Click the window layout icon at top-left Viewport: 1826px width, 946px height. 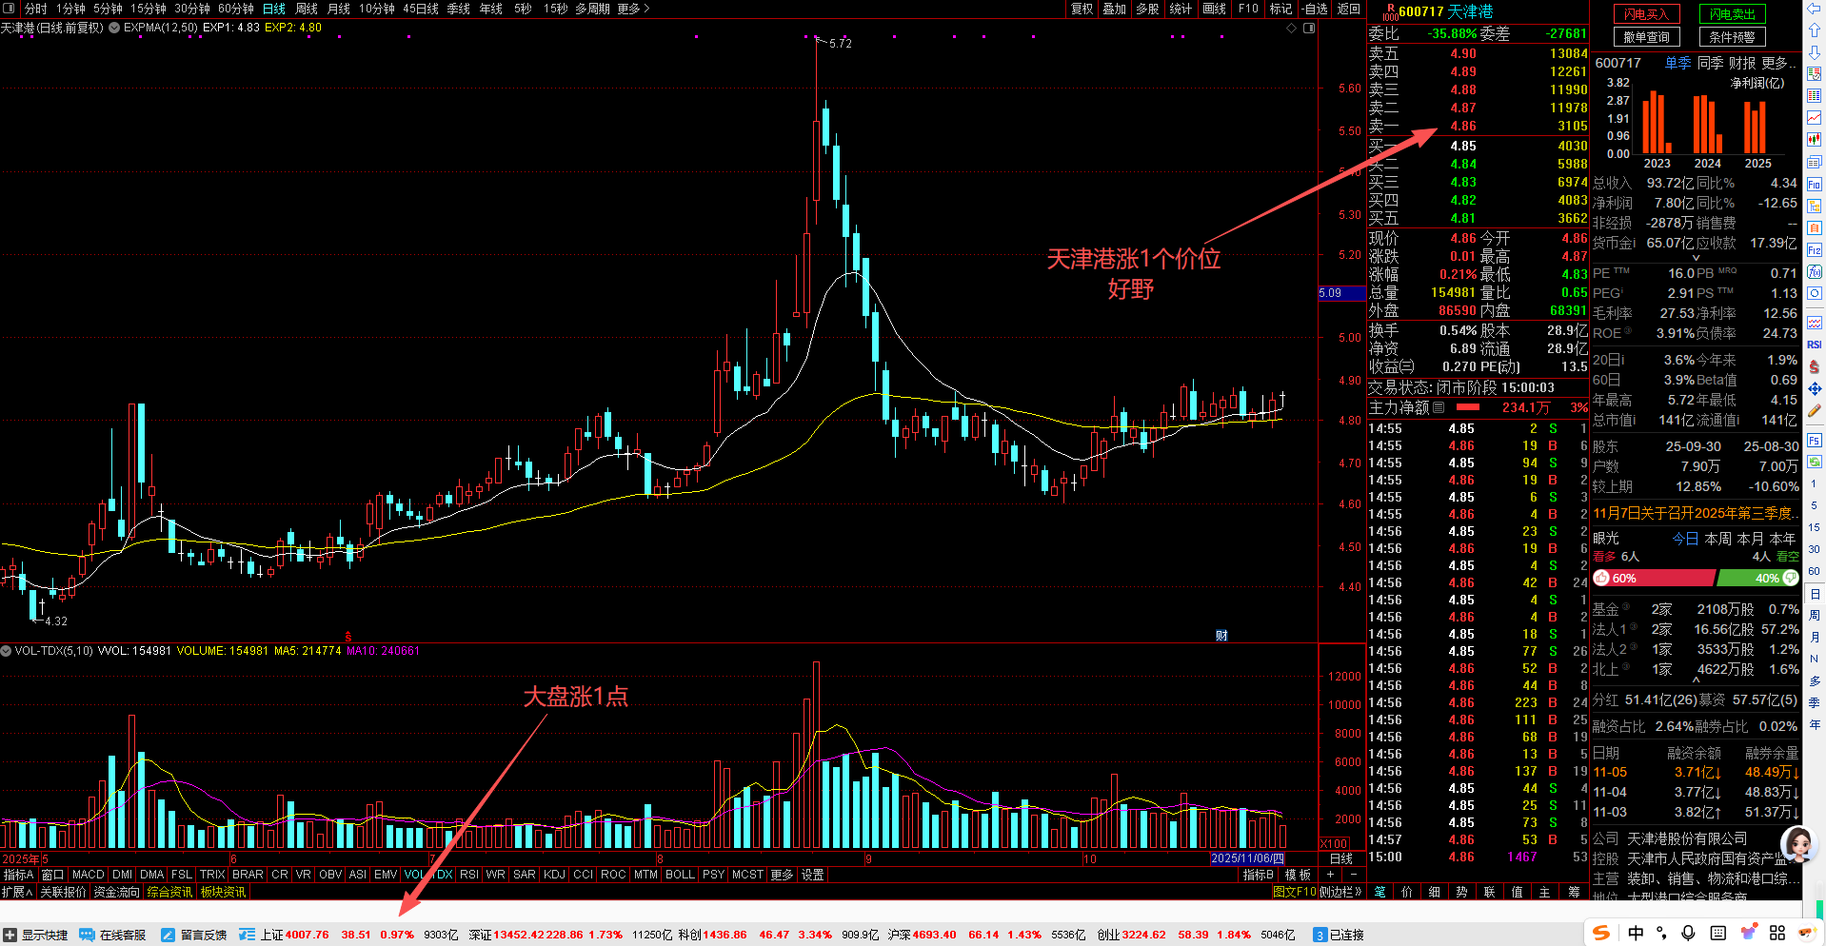tap(9, 9)
